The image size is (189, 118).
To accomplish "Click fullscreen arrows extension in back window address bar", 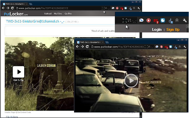I will pos(103,8).
